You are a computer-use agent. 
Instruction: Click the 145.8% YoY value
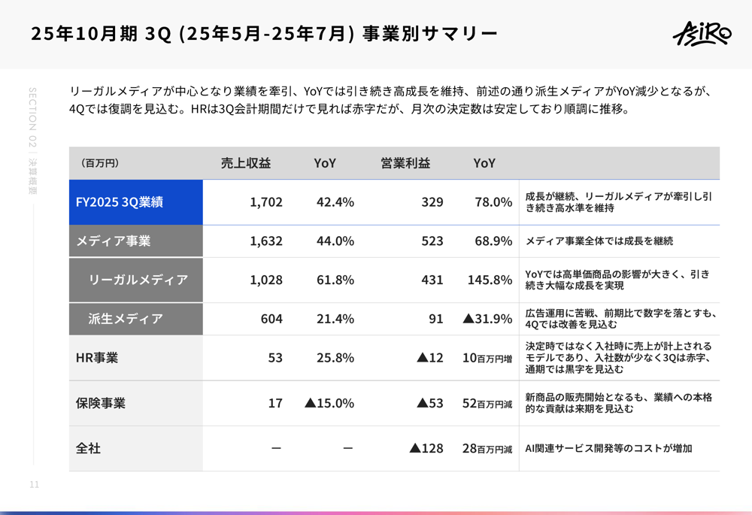pos(490,280)
